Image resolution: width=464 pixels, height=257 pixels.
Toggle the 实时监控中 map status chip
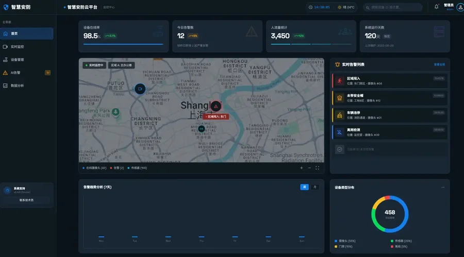94,65
